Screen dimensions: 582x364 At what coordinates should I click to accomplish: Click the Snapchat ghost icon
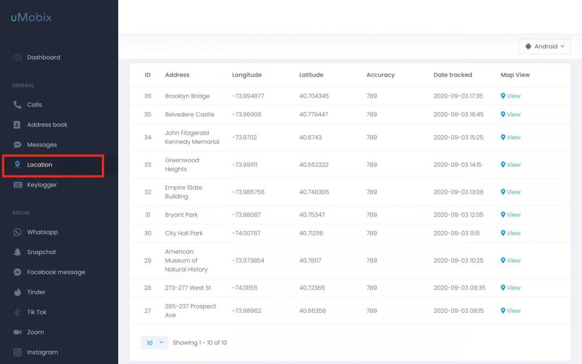click(x=17, y=252)
